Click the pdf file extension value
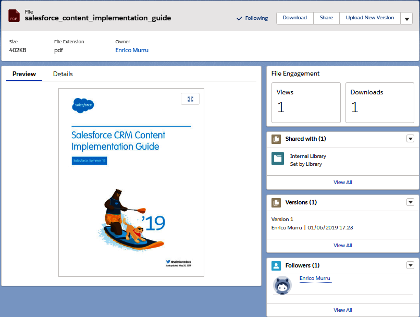 [58, 51]
